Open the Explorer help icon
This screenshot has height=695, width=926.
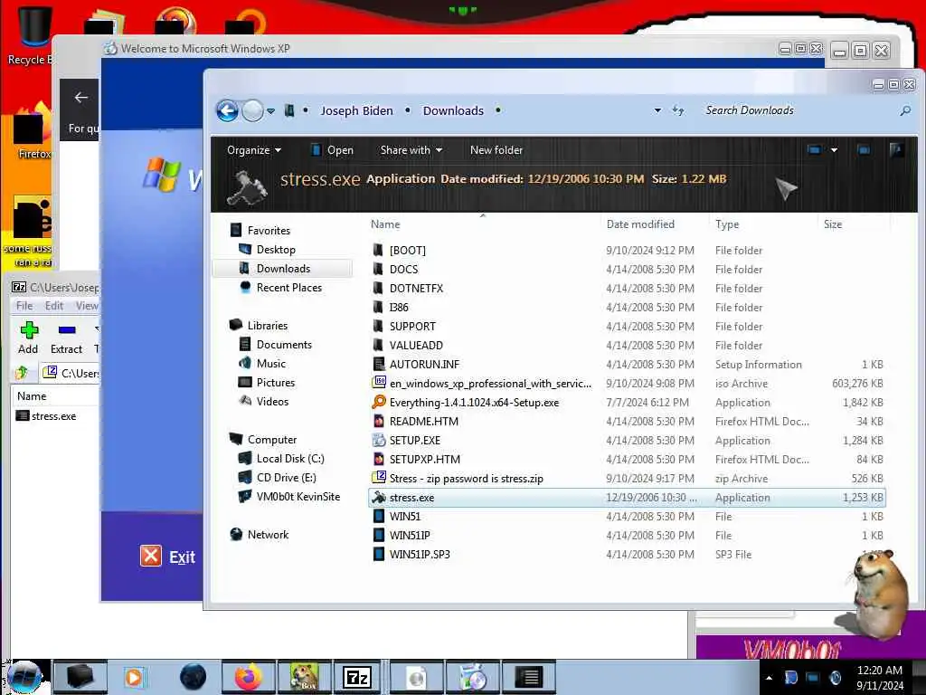point(896,150)
